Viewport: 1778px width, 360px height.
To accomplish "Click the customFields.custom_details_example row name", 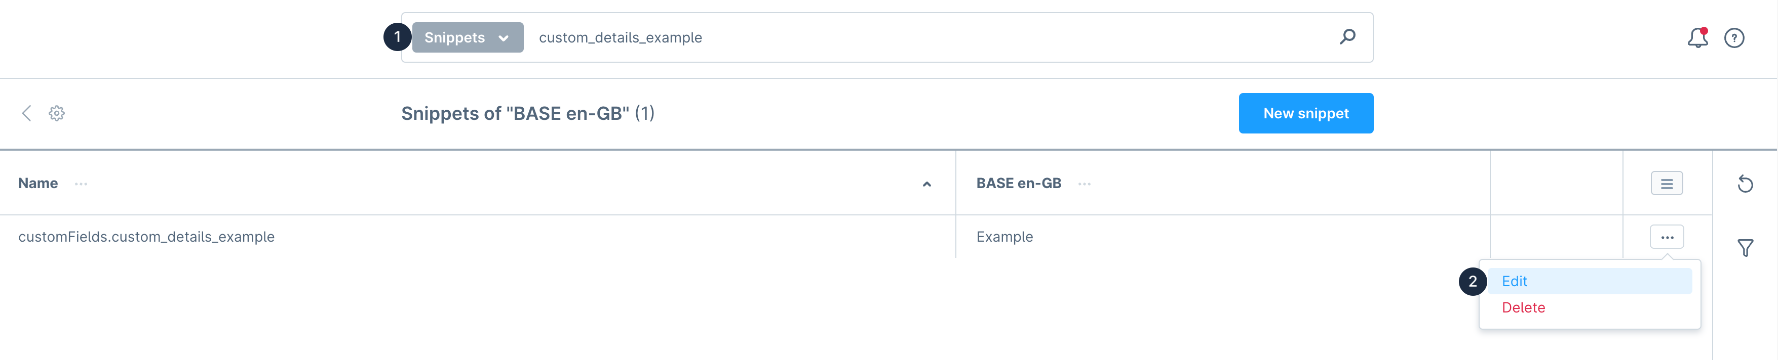I will (146, 237).
